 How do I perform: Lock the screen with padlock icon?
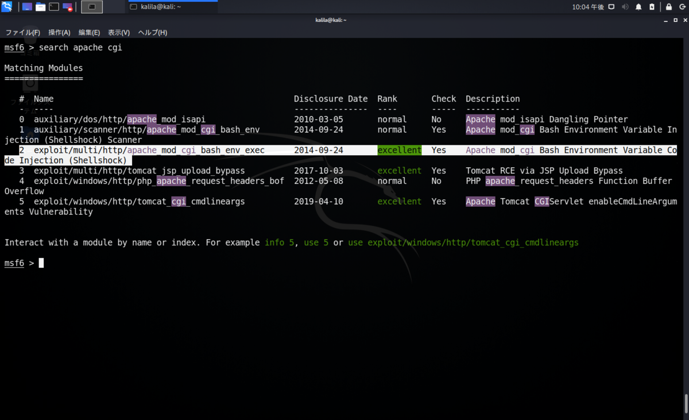pos(669,7)
